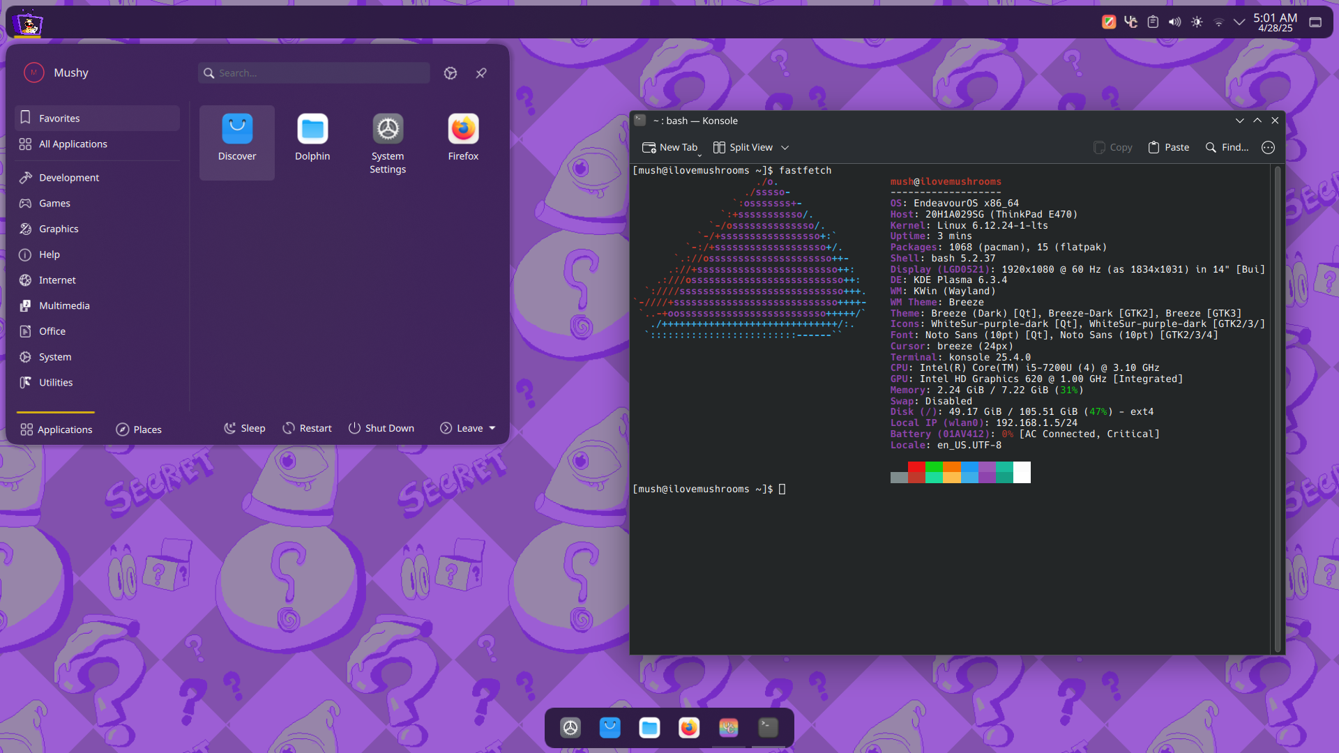The width and height of the screenshot is (1339, 753).
Task: Click the 'Kernel: Linux 6.12.24-1-lts' line
Action: tap(969, 225)
